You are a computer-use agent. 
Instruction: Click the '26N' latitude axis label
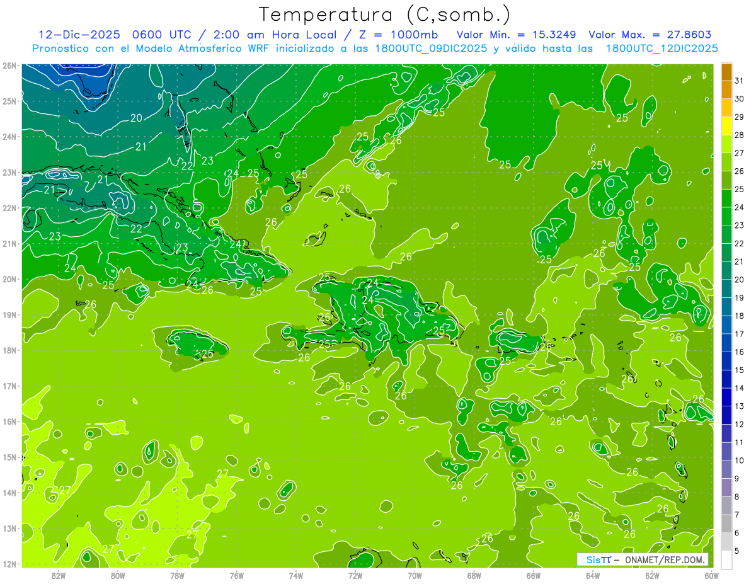pyautogui.click(x=9, y=66)
